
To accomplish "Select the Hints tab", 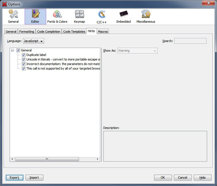I will click(x=91, y=31).
